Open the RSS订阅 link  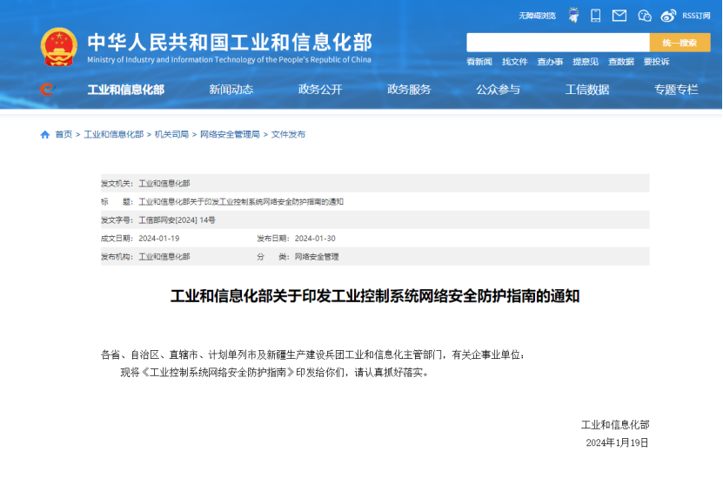696,16
